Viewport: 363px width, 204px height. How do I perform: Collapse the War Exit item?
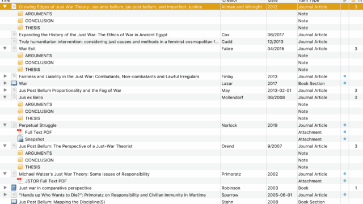click(5, 48)
